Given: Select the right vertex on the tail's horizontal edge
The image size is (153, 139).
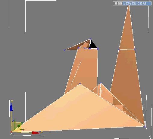Looking at the screenshot, I should click(135, 49).
